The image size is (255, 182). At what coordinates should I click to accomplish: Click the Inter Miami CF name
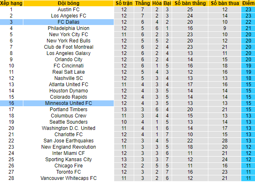[x=68, y=153]
